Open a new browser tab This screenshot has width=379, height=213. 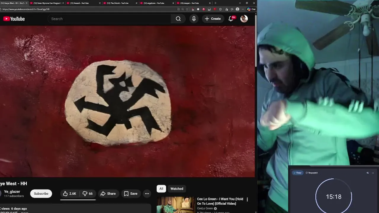point(215,3)
